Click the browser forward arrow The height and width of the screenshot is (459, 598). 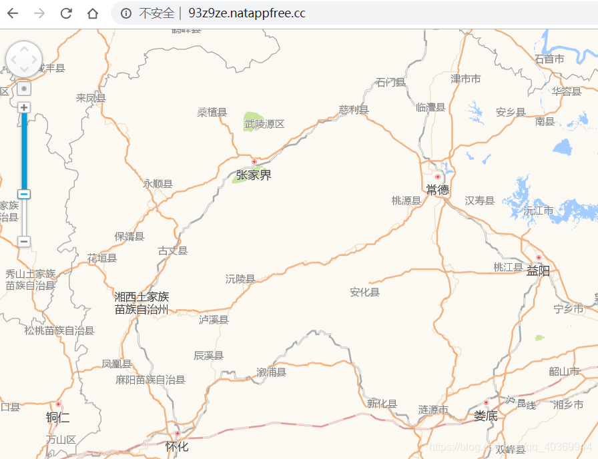pos(39,13)
